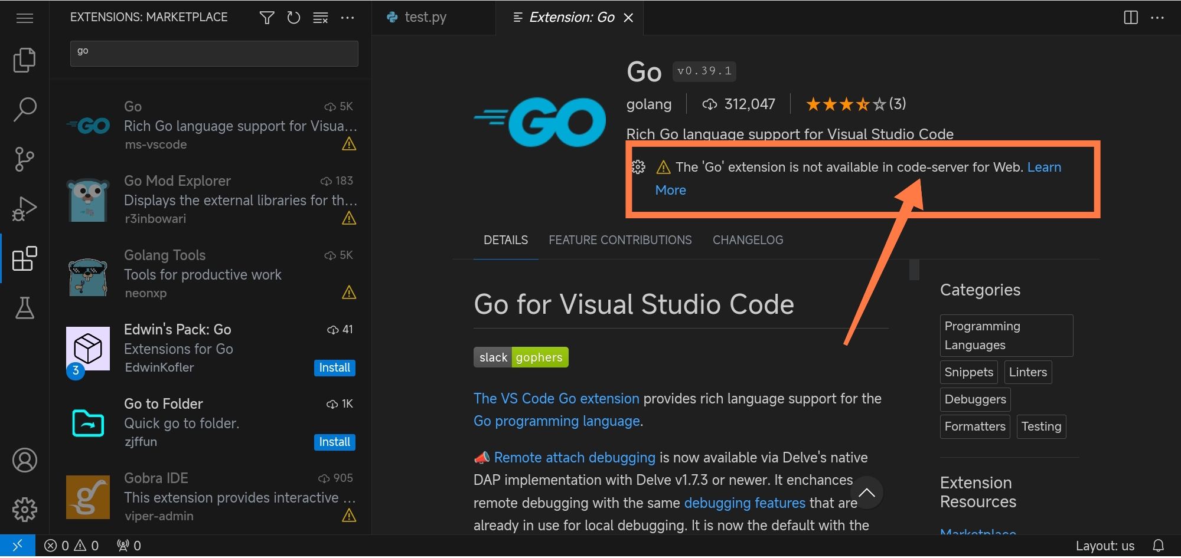
Task: Switch to the test.py editor tab
Action: coord(425,18)
